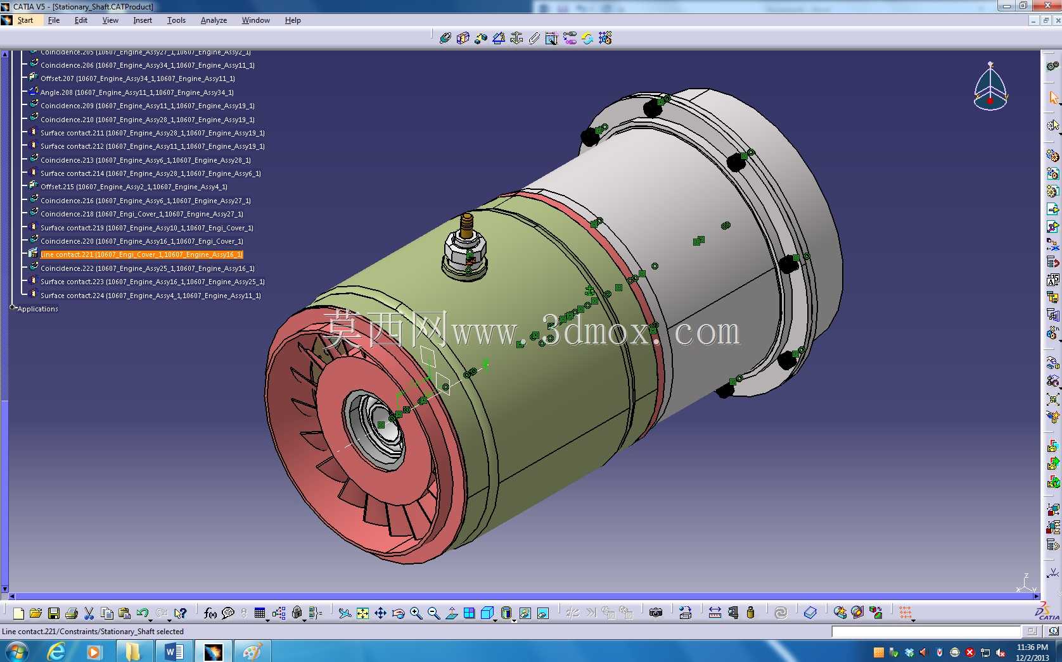Select the Quick Constraint tool
Viewport: 1062px width, 662px height.
(552, 38)
